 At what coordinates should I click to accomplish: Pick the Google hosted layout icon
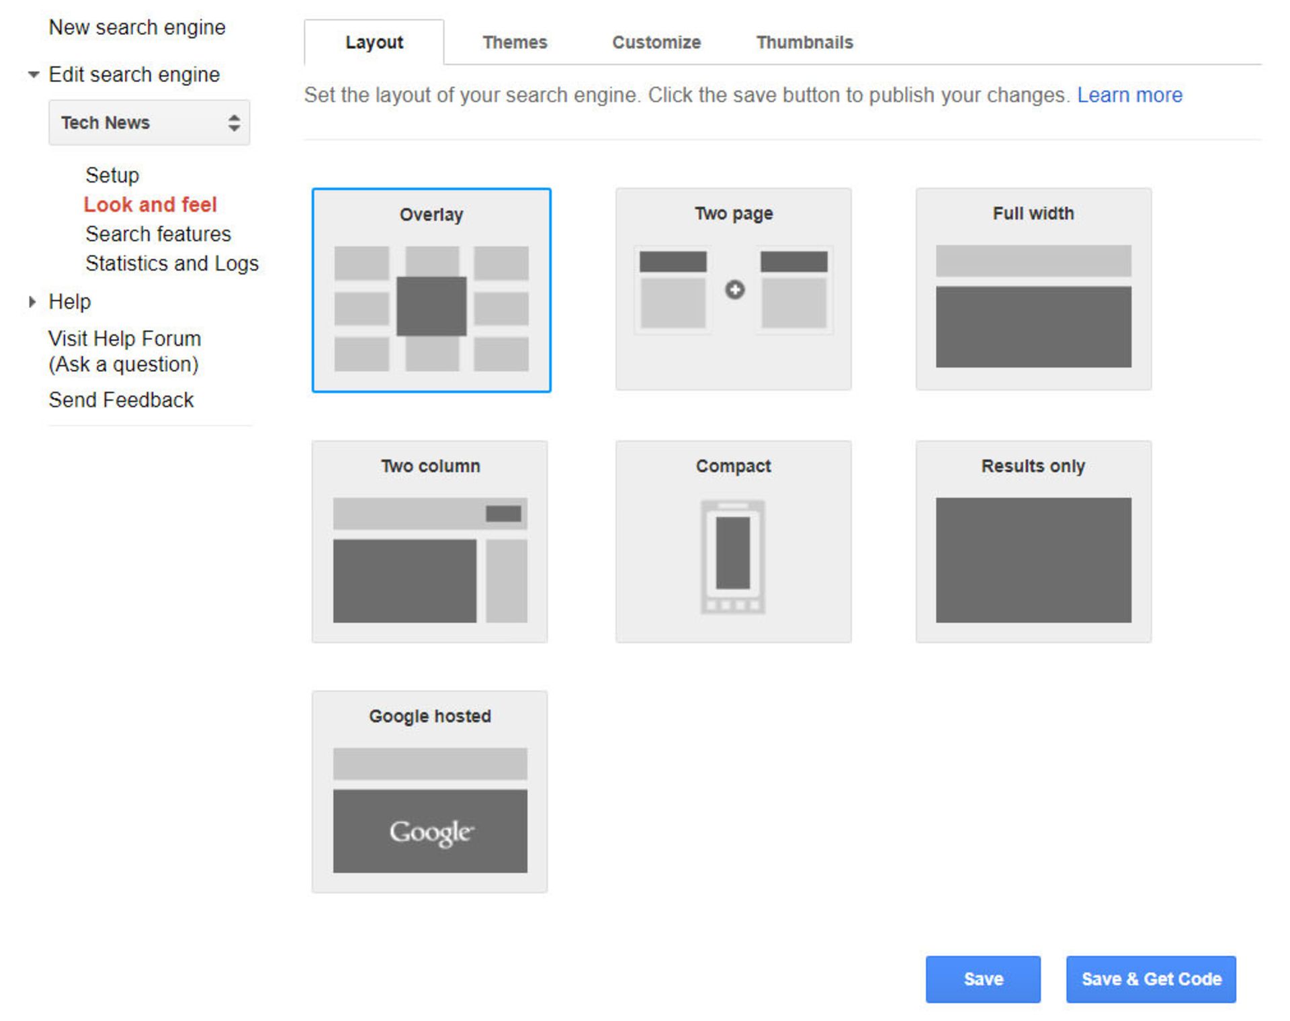pyautogui.click(x=429, y=810)
